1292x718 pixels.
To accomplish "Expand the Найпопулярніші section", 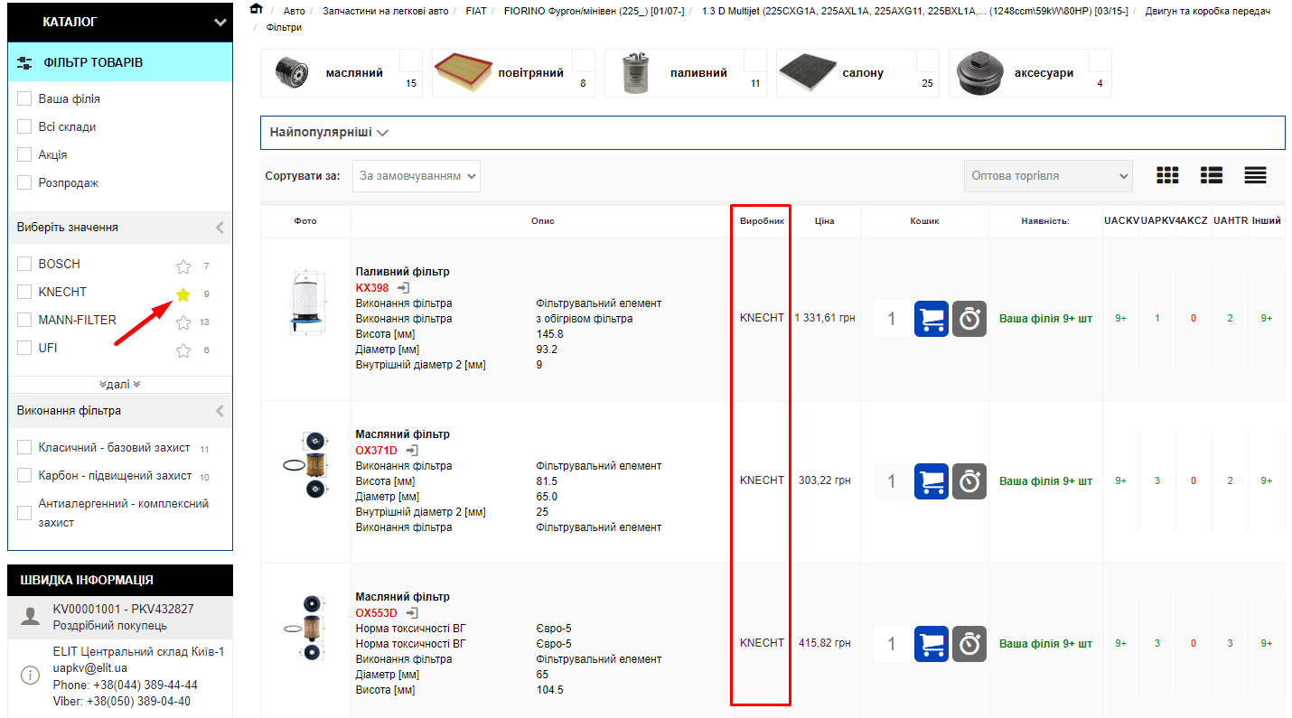I will (x=329, y=133).
